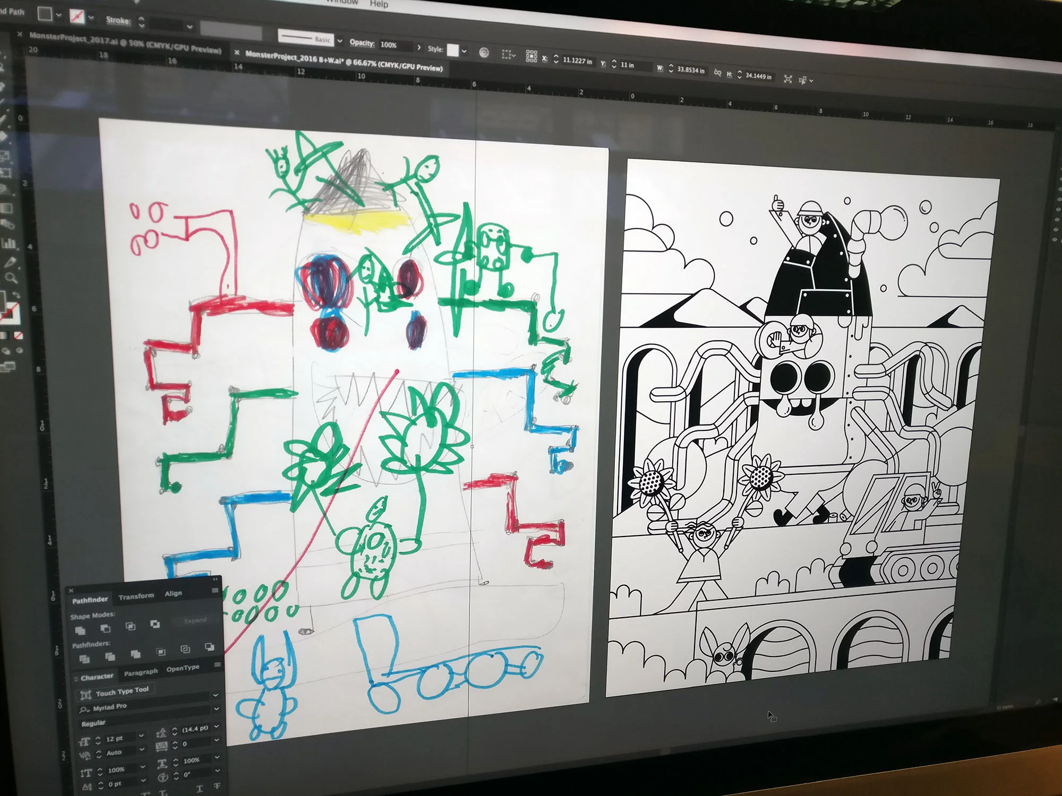Viewport: 1062px width, 796px height.
Task: Open the fill color dropdown arrow
Action: coord(58,15)
